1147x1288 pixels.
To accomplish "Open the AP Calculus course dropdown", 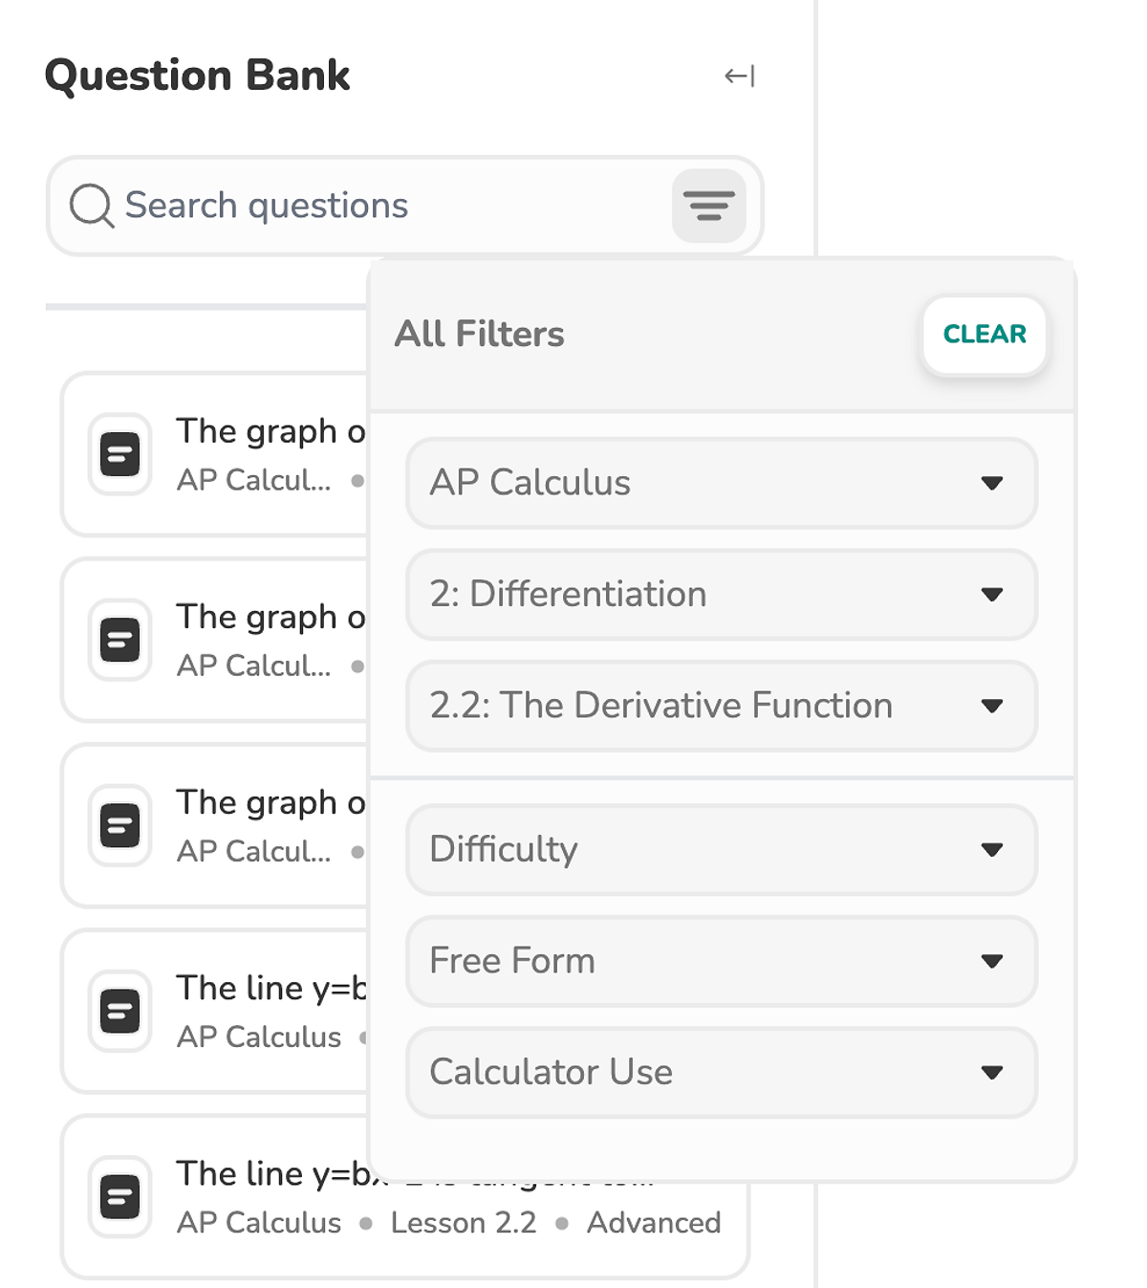I will click(x=721, y=483).
